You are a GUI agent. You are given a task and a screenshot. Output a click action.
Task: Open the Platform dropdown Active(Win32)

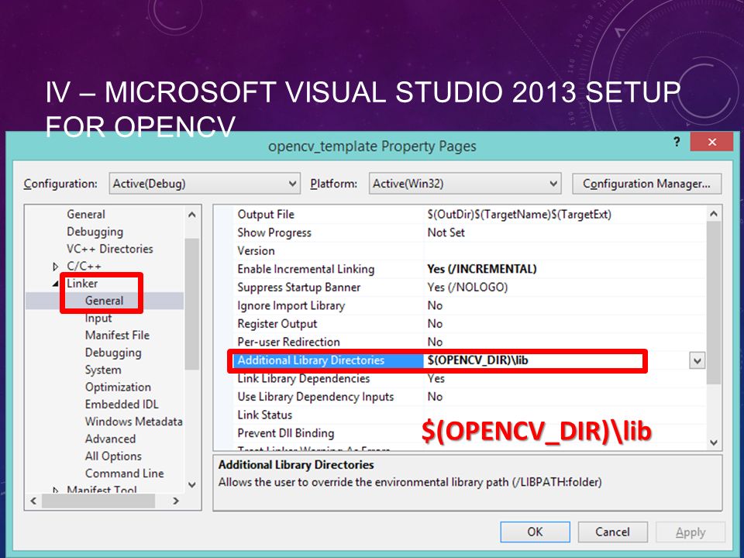(465, 184)
